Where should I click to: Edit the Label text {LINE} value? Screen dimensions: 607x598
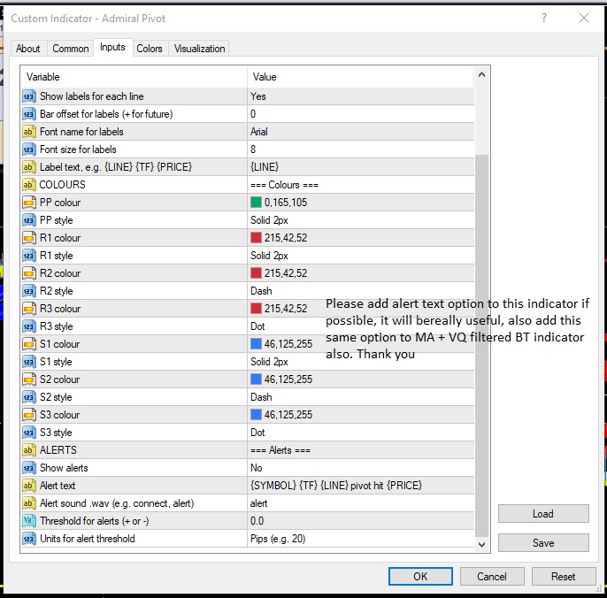(360, 167)
